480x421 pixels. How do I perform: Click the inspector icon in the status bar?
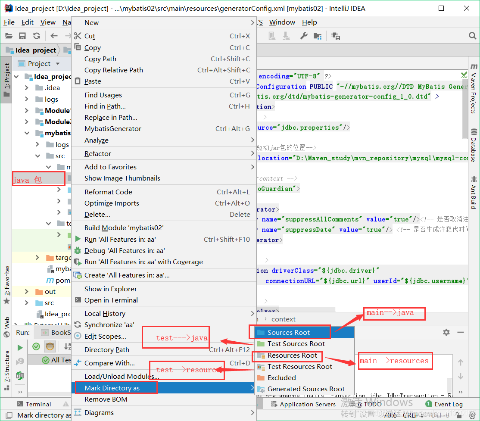[472, 415]
